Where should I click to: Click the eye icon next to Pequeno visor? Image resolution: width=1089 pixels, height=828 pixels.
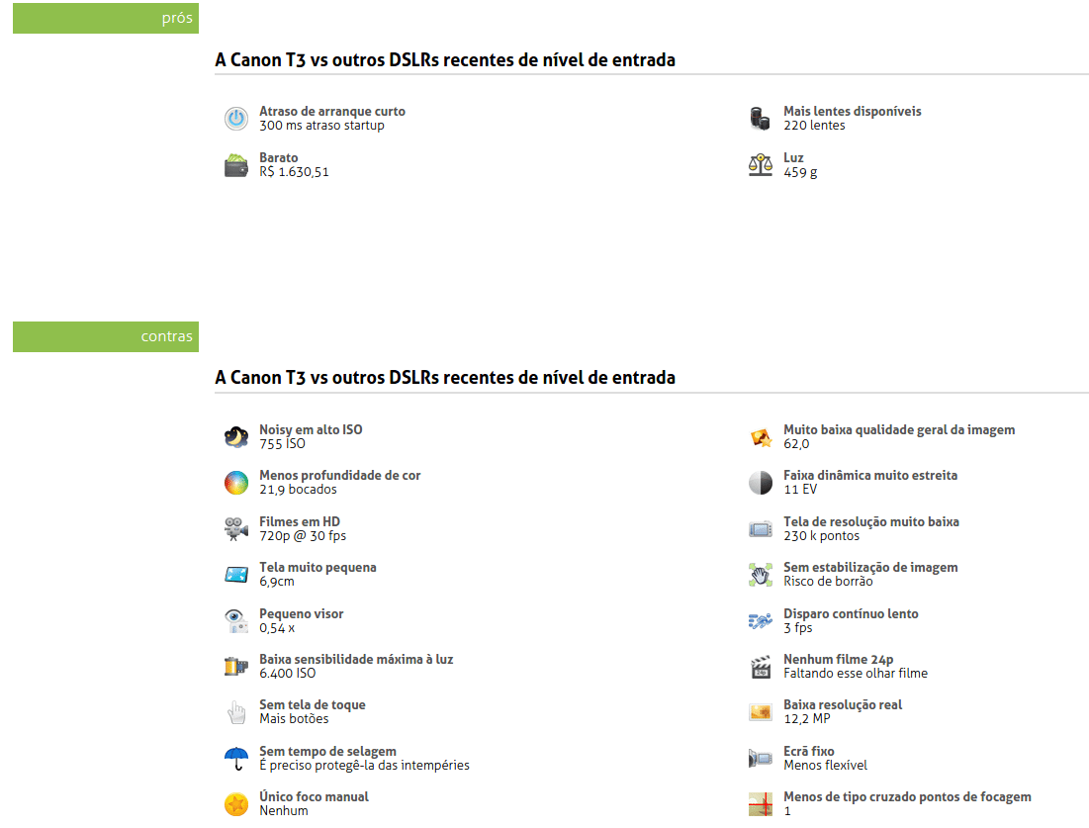(x=236, y=621)
